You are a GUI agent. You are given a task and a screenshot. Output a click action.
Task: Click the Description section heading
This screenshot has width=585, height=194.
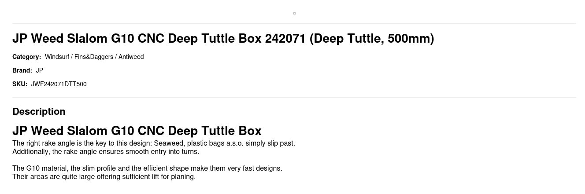[x=39, y=112]
